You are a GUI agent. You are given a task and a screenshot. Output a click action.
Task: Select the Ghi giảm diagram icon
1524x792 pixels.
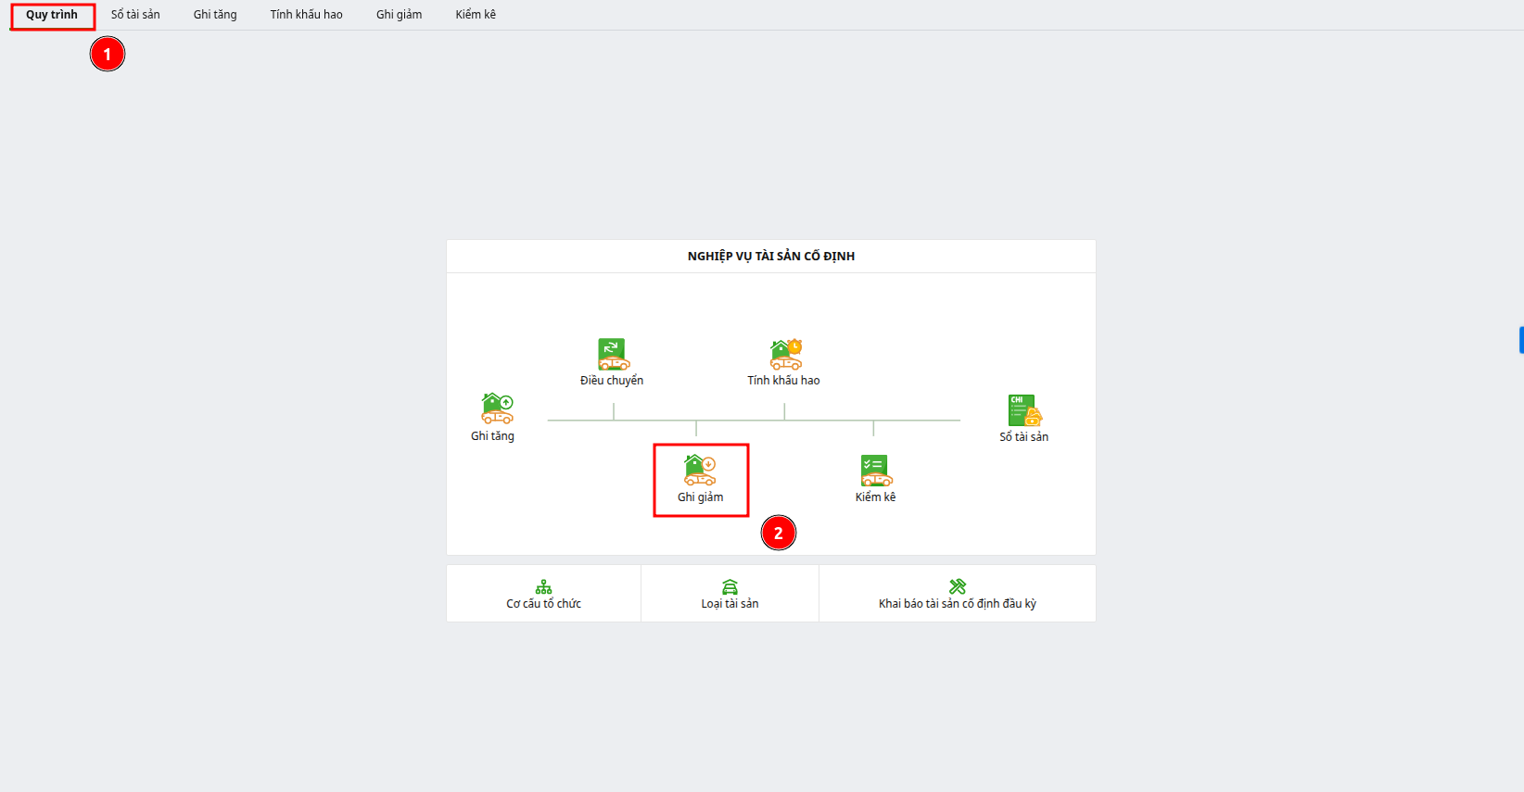pyautogui.click(x=700, y=470)
